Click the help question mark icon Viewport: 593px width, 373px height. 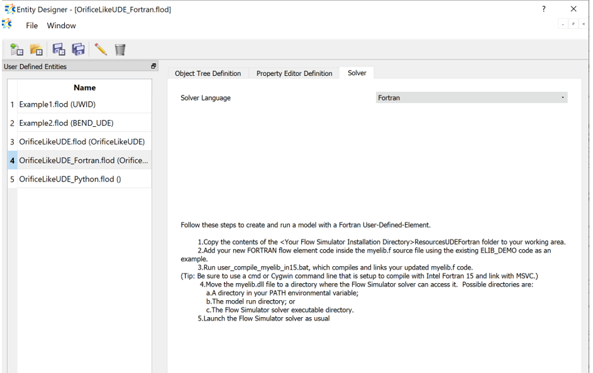tap(544, 9)
